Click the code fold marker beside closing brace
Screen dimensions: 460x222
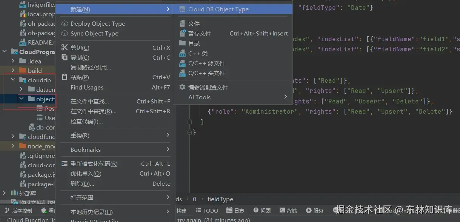189,132
